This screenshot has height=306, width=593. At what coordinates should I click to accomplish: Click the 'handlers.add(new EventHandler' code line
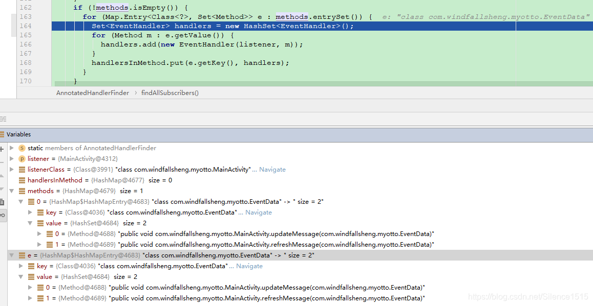tap(202, 44)
